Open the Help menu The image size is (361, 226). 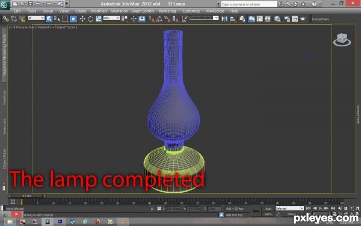point(234,11)
